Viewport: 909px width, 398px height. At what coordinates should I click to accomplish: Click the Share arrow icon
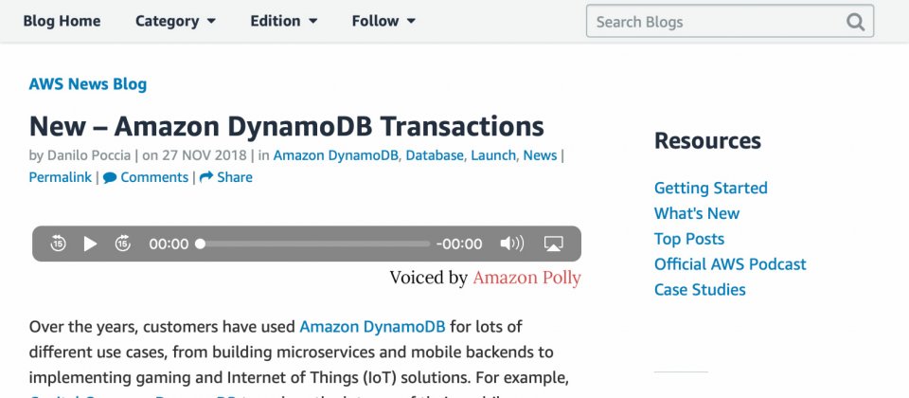click(206, 177)
